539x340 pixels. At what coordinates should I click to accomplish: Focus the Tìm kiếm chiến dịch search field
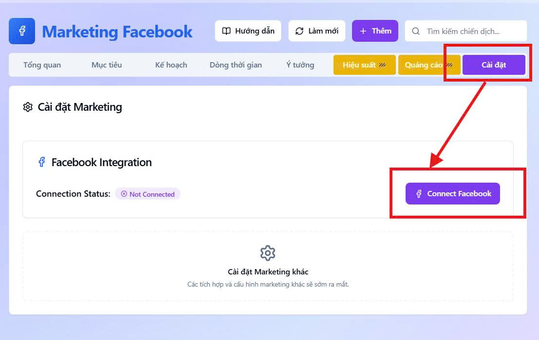coord(466,31)
